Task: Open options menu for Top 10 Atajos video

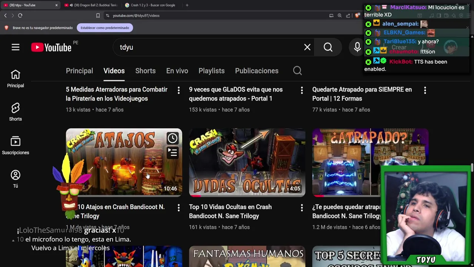Action: pyautogui.click(x=178, y=207)
